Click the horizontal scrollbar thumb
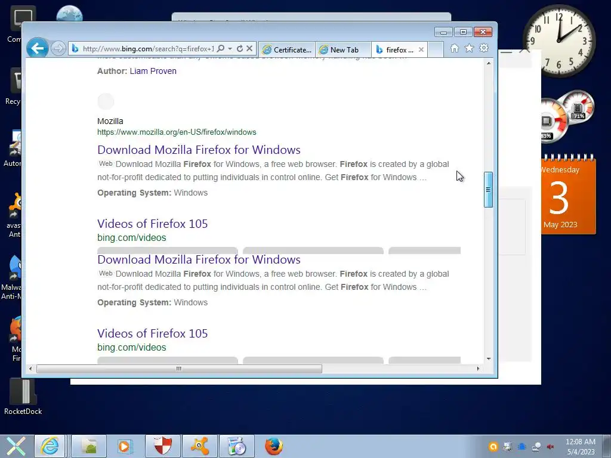Viewport: 611px width, 458px height. [x=179, y=369]
